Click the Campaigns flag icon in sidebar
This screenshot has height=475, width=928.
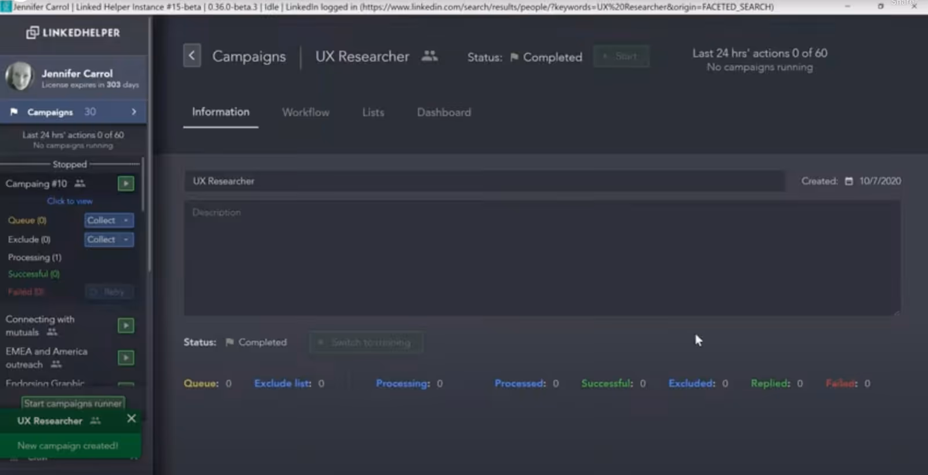pyautogui.click(x=14, y=112)
